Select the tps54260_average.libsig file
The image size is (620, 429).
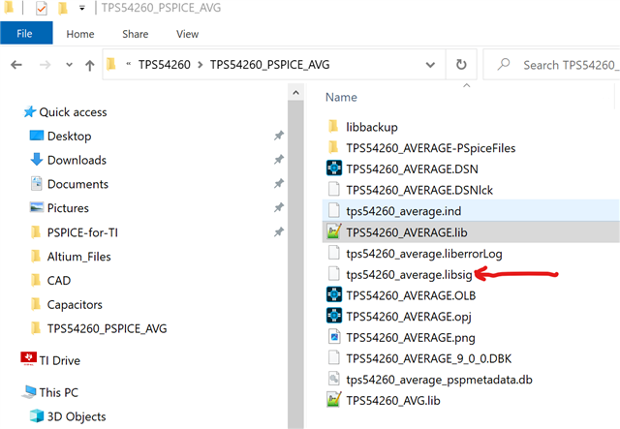point(409,274)
